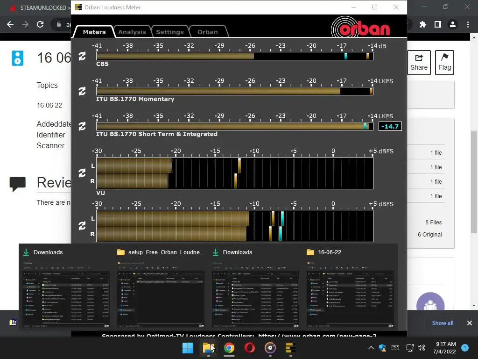Screen dimensions: 478x359
Task: Reset the ITU BS.1770 Momentary meter icon
Action: (82, 91)
